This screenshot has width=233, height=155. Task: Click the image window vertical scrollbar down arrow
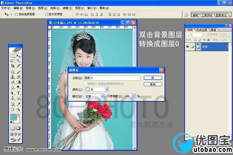(x=134, y=148)
